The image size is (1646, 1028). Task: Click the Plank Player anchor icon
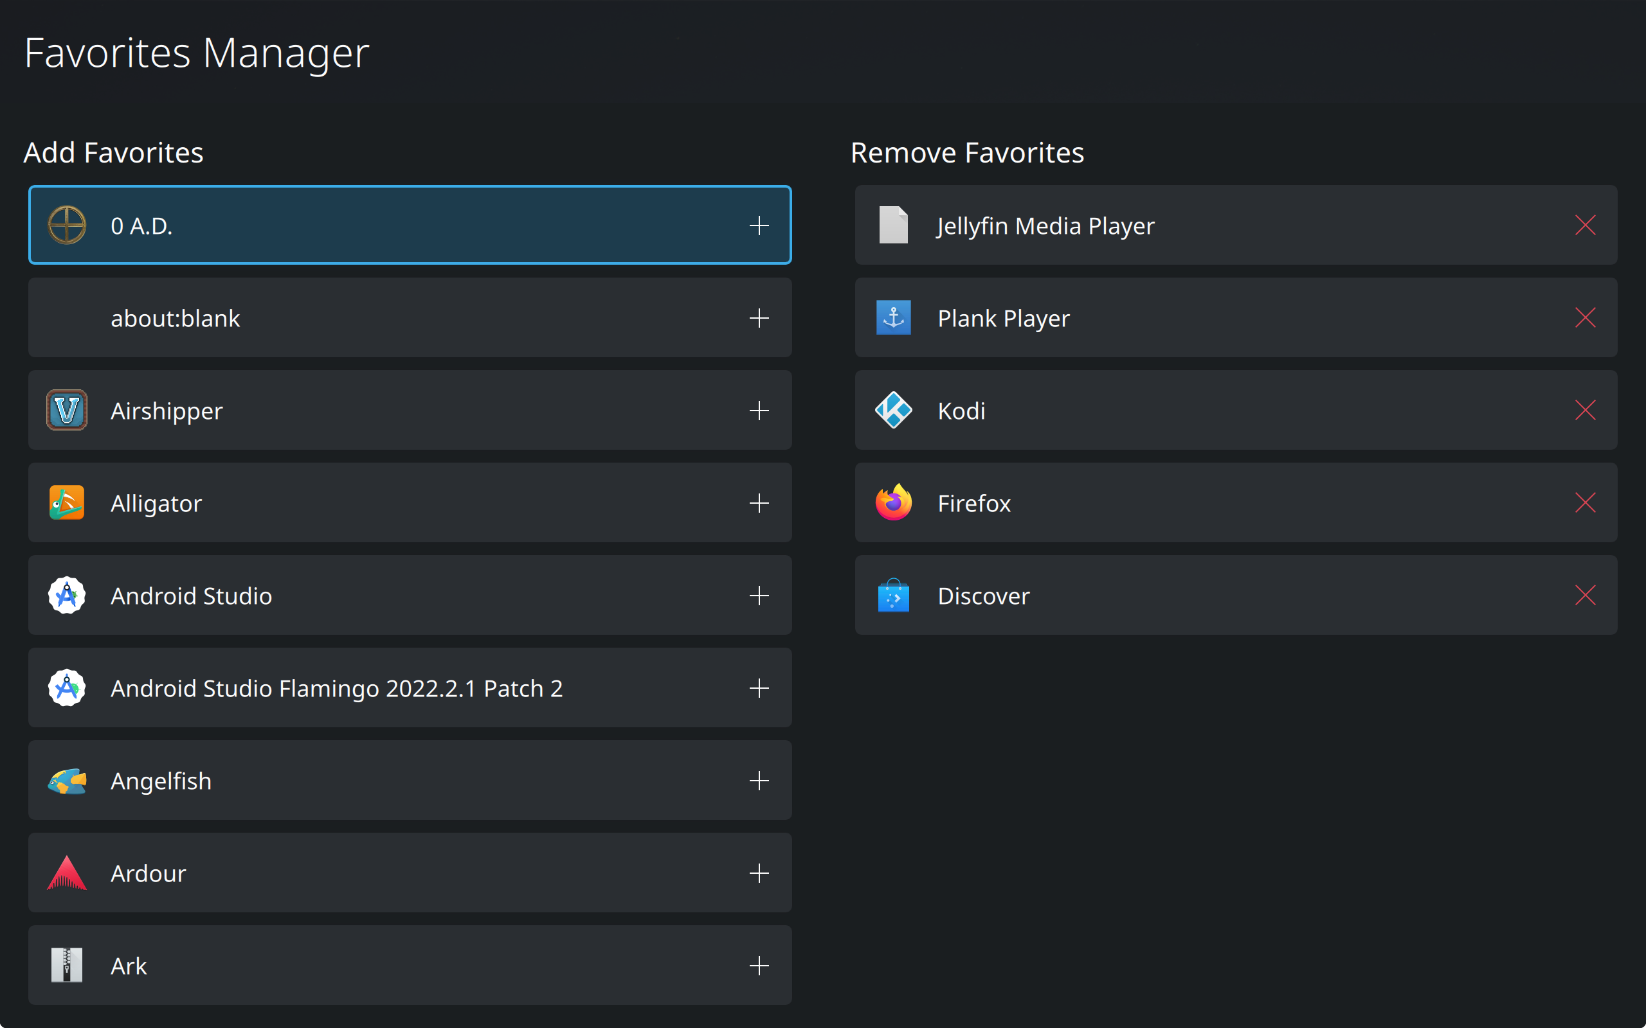click(x=894, y=317)
